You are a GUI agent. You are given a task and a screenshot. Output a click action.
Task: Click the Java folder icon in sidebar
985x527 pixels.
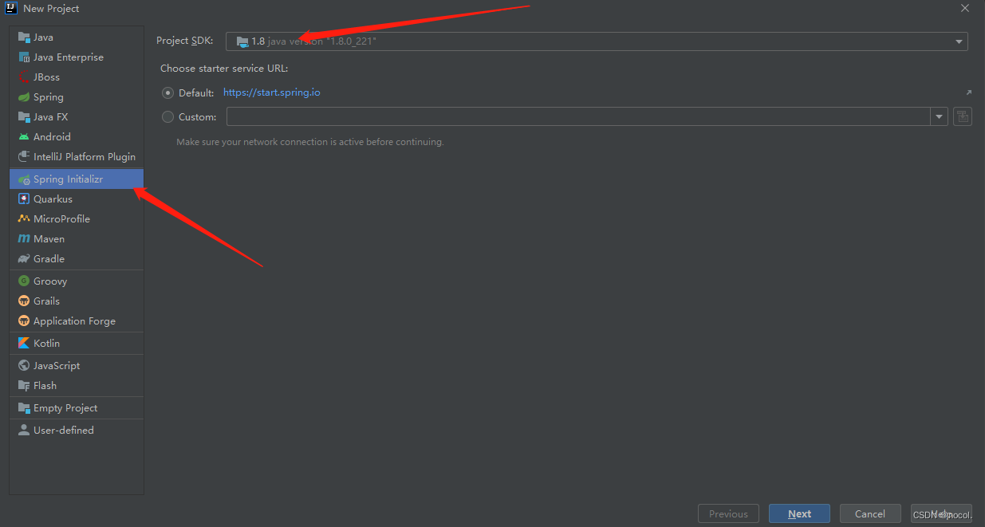(x=24, y=37)
